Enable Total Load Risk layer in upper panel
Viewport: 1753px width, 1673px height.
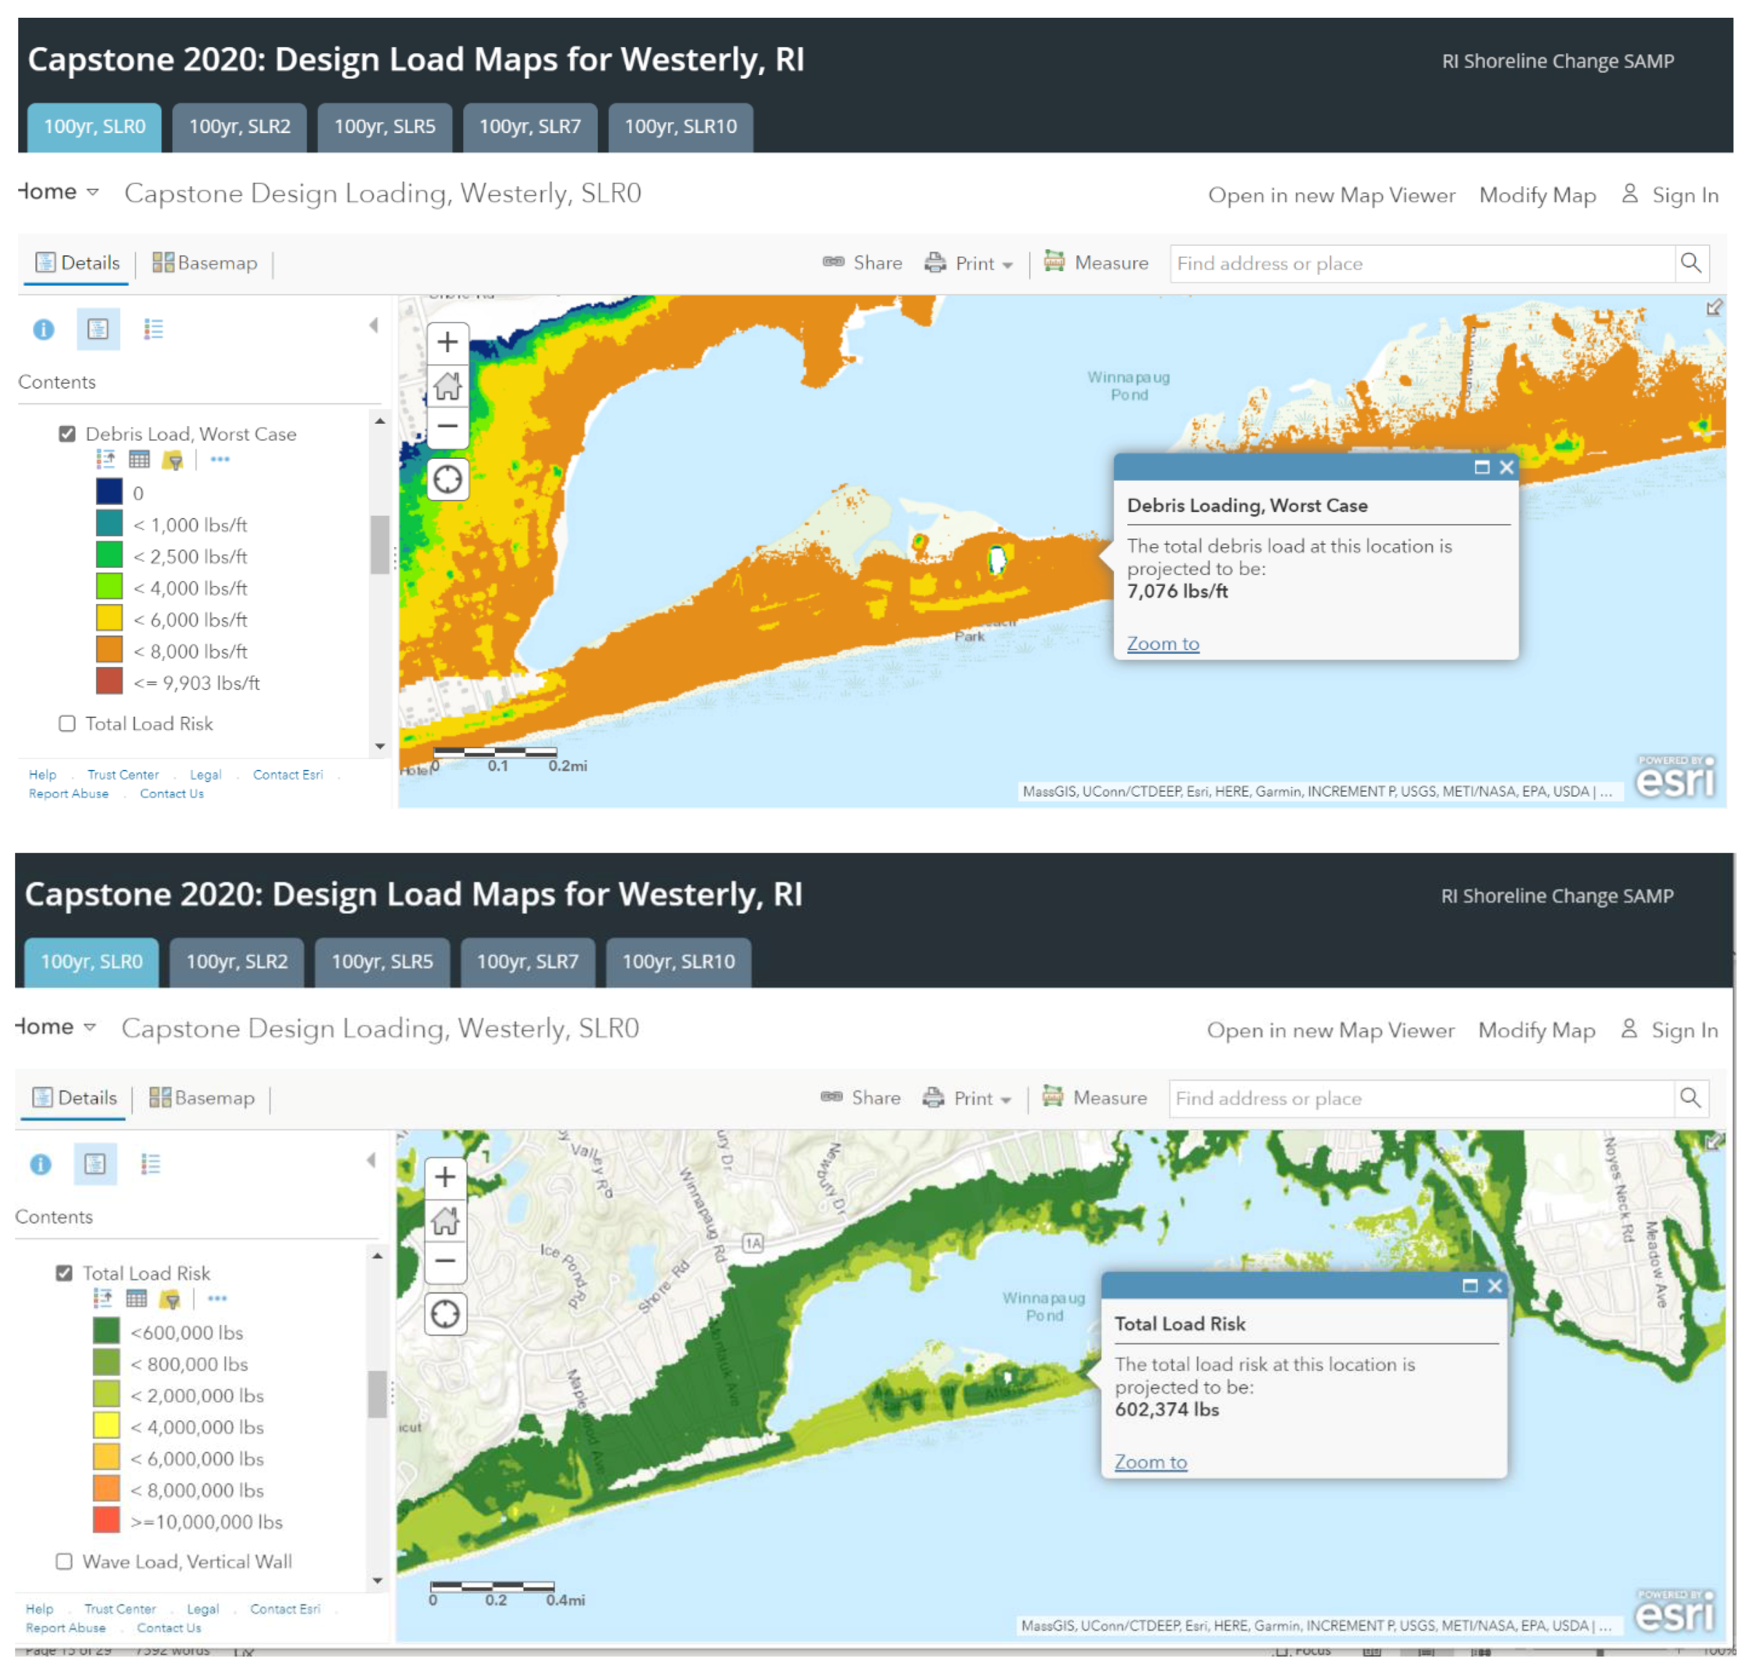click(x=67, y=723)
